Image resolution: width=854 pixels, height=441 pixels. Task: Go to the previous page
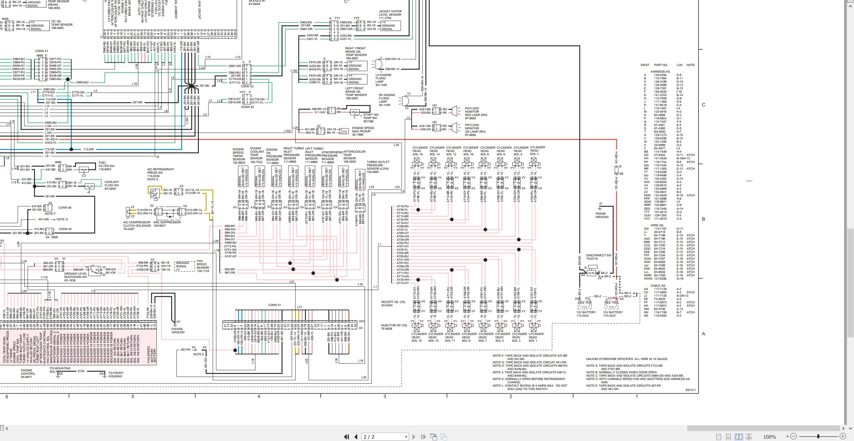pos(356,437)
